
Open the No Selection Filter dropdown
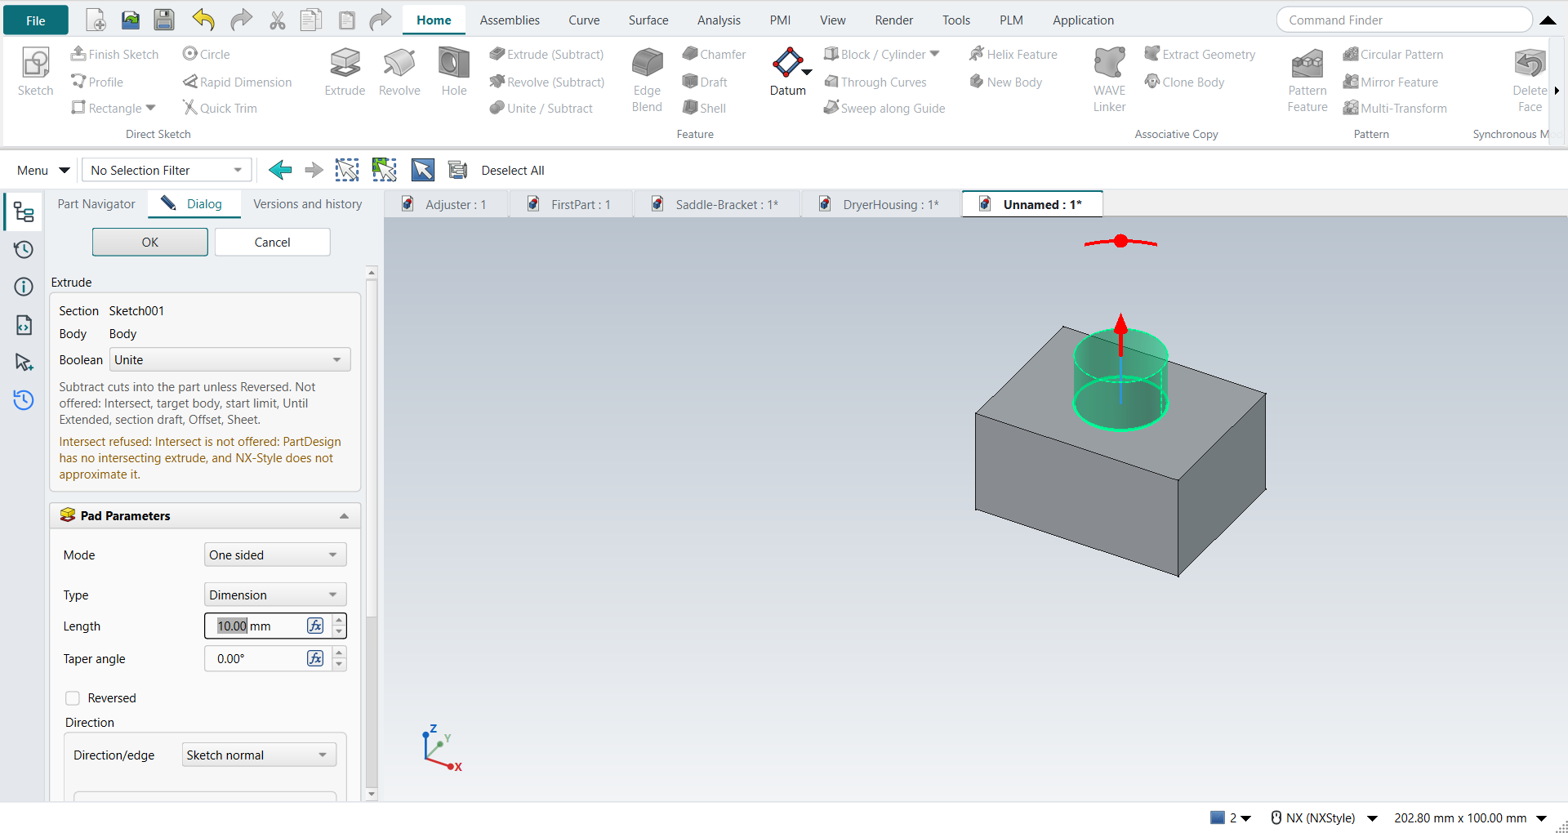point(167,170)
